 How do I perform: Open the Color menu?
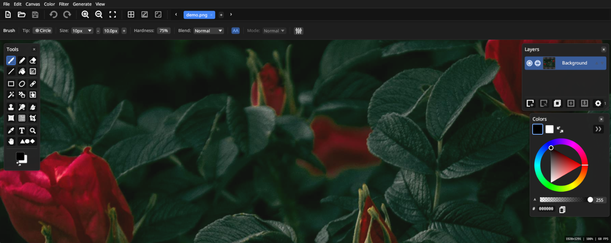coord(49,4)
